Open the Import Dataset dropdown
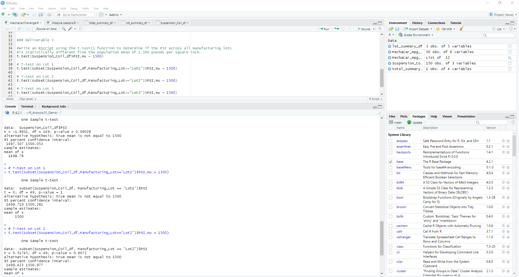 [x=418, y=29]
